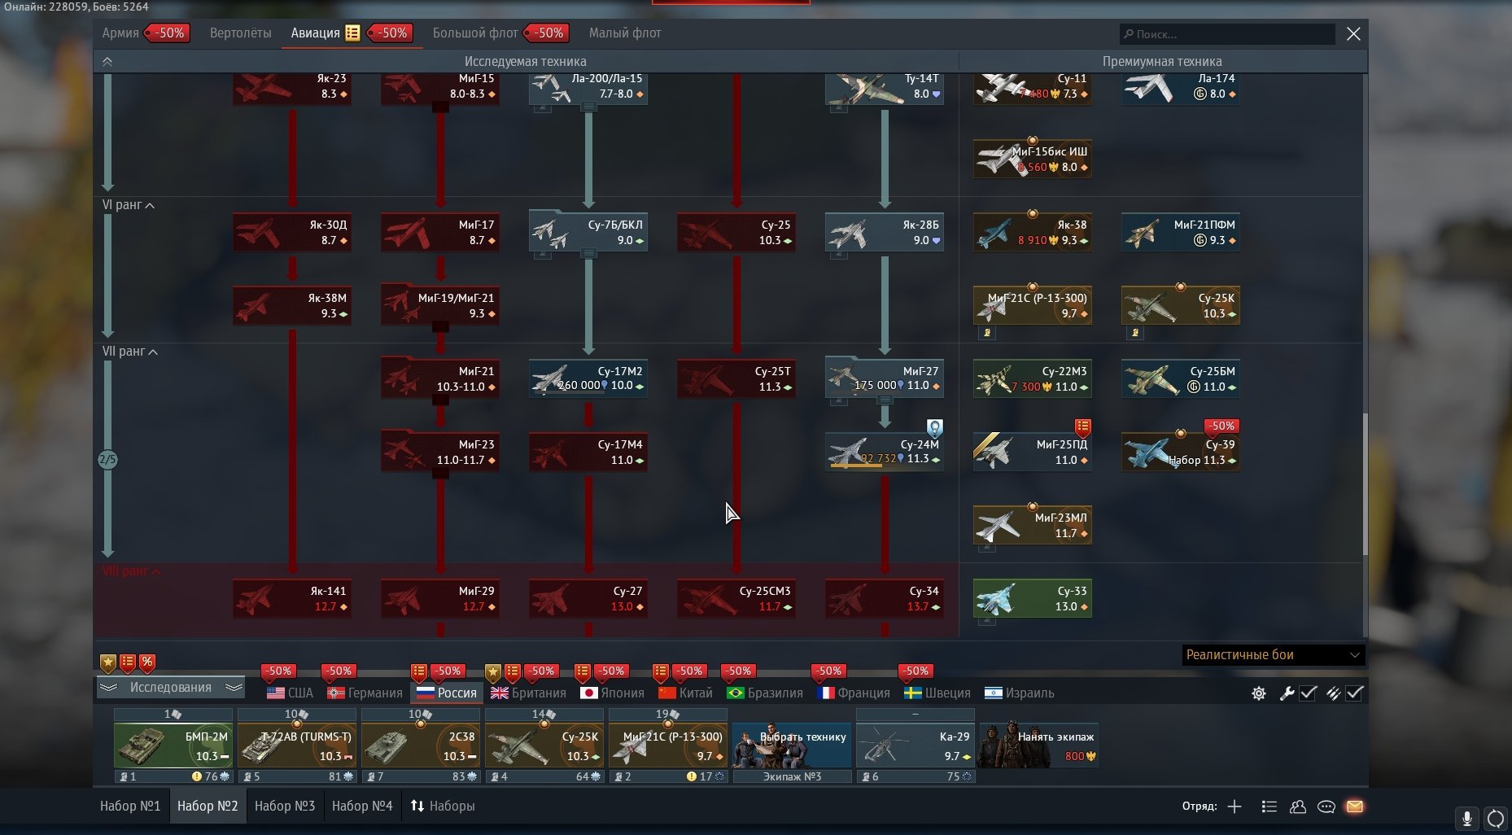
Task: Open the glowing mail envelope icon
Action: tap(1355, 807)
